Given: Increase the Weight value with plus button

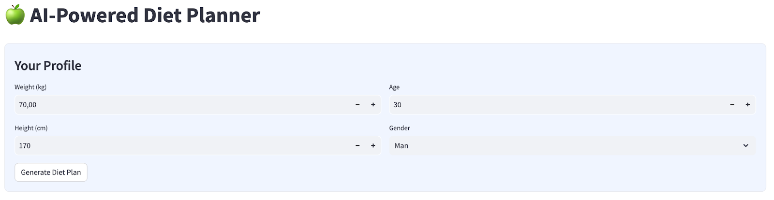Looking at the screenshot, I should pyautogui.click(x=373, y=105).
